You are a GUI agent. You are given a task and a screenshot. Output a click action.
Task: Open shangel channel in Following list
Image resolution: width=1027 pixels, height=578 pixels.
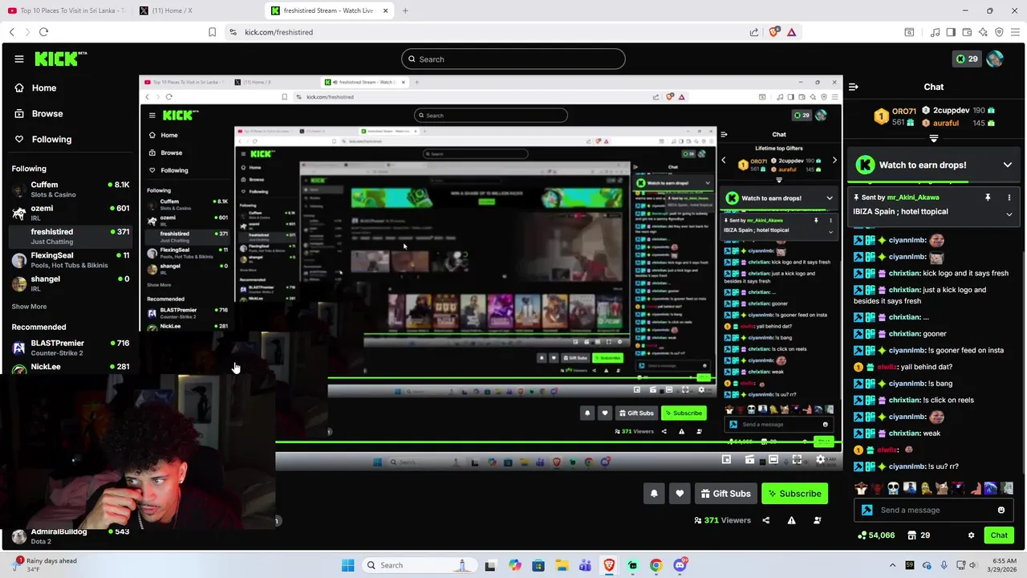[70, 283]
